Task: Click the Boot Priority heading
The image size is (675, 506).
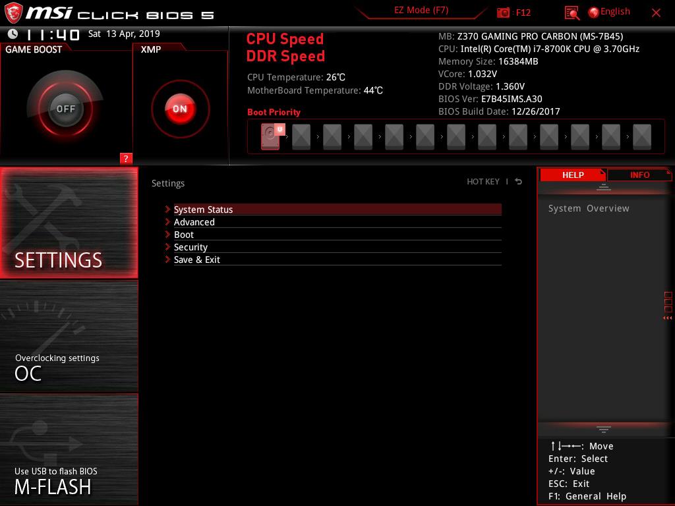Action: pyautogui.click(x=274, y=112)
